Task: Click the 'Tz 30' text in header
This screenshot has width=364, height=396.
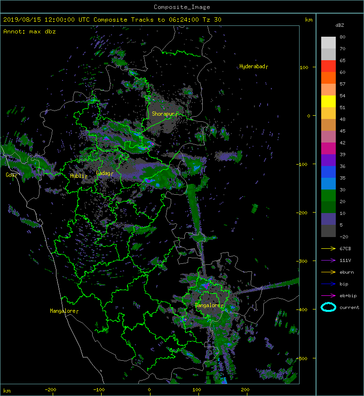Action: pyautogui.click(x=212, y=20)
